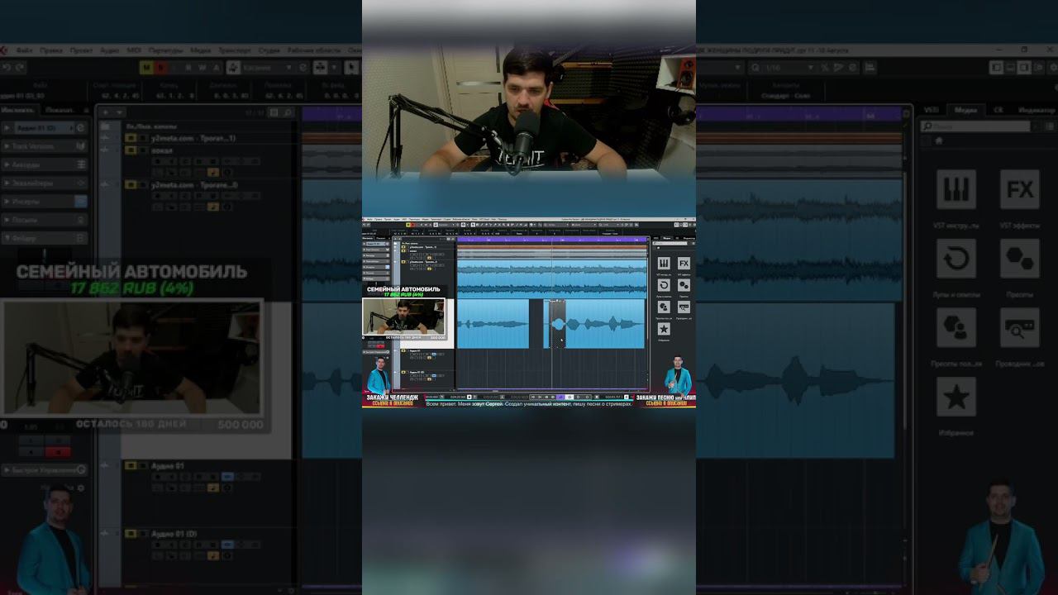Screen dimensions: 1058x595
Task: Open the piano keys tile in the small inset view
Action: pyautogui.click(x=664, y=263)
